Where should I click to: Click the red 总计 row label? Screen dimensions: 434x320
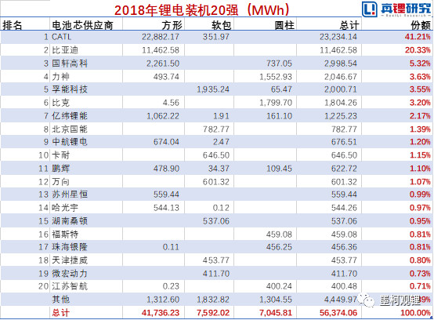tap(61, 313)
